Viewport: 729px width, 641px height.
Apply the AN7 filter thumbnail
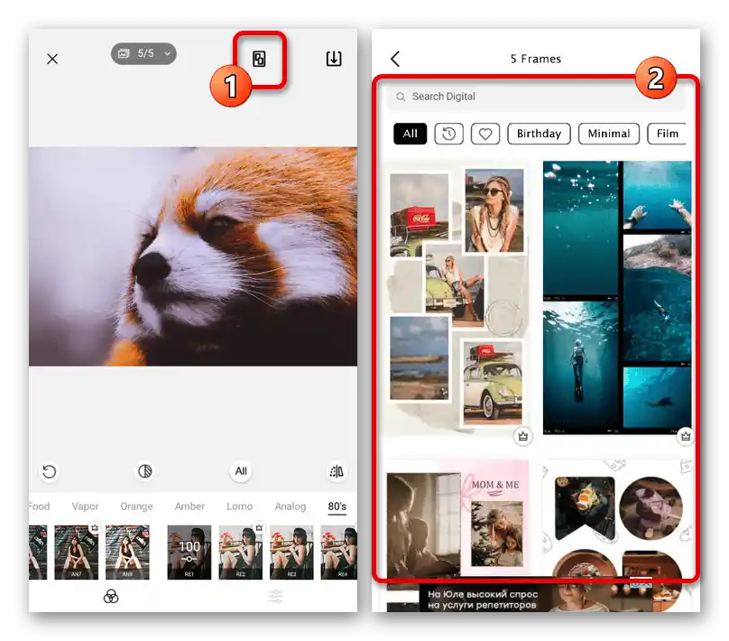tap(77, 553)
